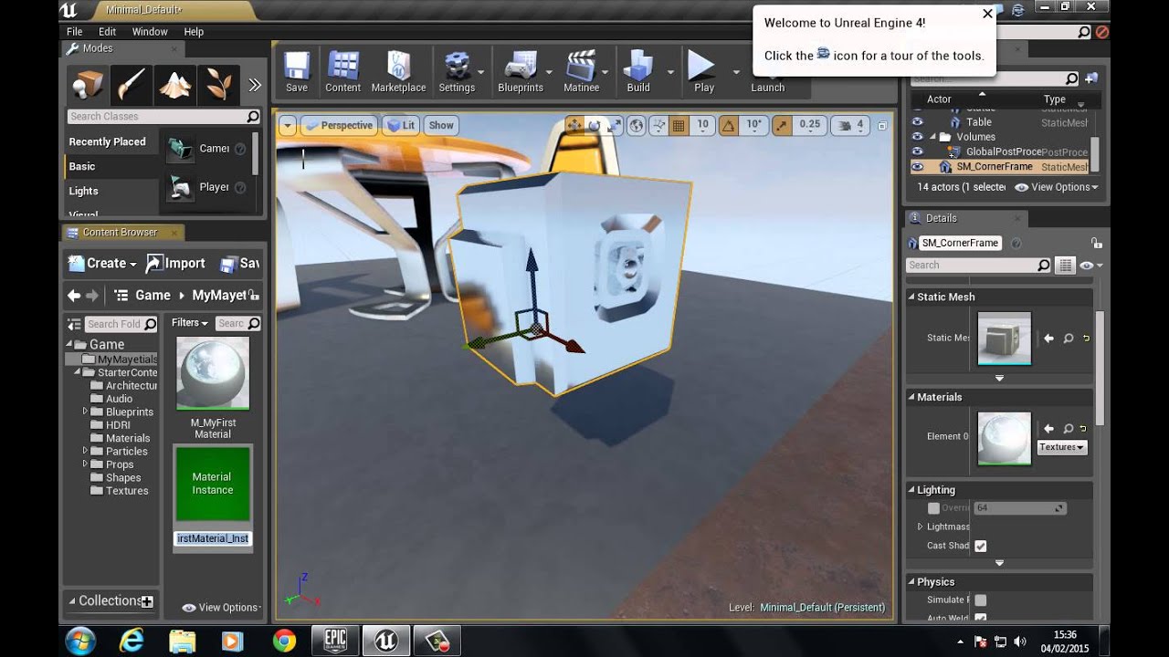The height and width of the screenshot is (657, 1169).
Task: Select the Place mode icon
Action: tap(88, 86)
